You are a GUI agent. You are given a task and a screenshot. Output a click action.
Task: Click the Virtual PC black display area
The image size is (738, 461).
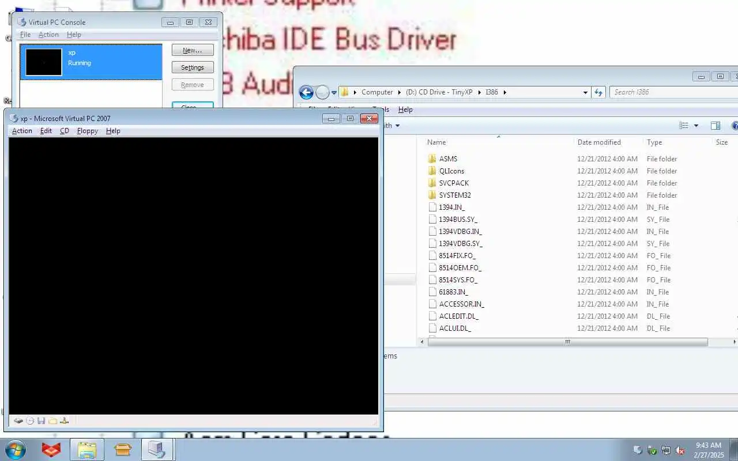[x=194, y=275]
